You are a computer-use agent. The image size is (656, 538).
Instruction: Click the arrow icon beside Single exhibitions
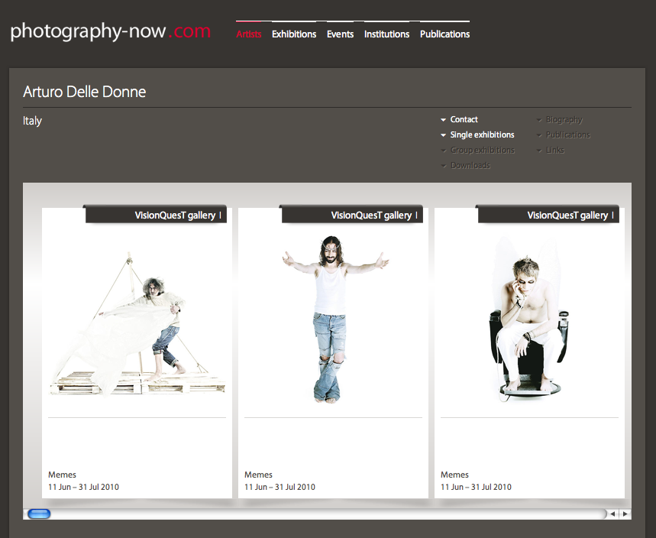pos(444,135)
